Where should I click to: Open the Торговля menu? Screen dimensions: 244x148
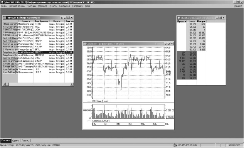[42, 6]
